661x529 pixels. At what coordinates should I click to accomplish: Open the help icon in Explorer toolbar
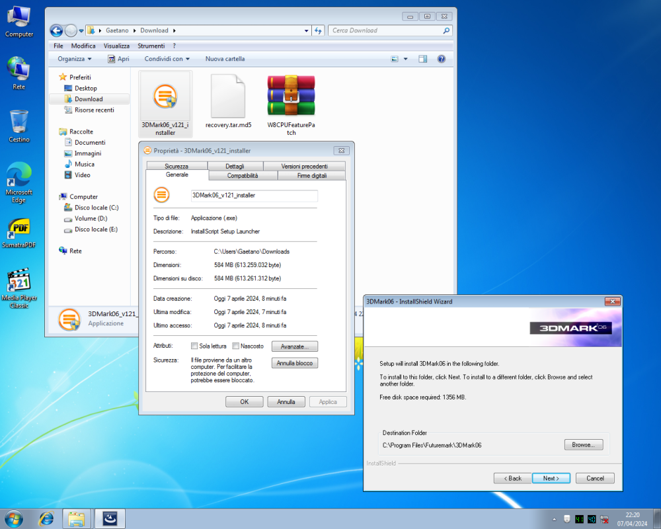point(441,59)
